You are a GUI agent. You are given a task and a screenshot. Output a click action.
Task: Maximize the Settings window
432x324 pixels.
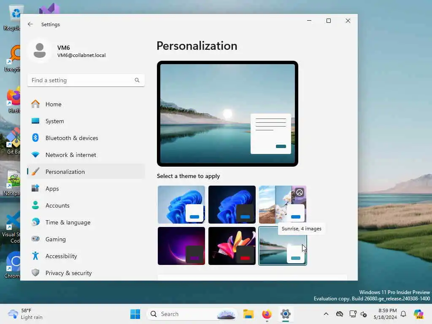328,21
